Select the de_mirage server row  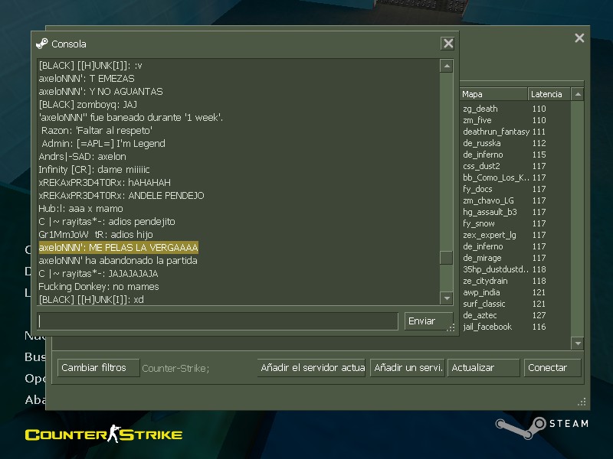coord(515,258)
